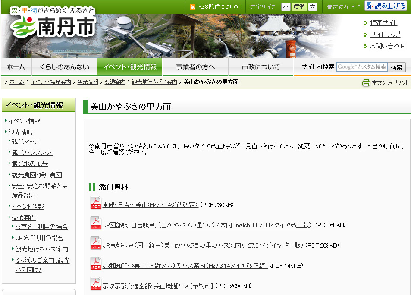This screenshot has width=411, height=295.
Task: Open JR京都駅⇔(周山経由)美山かやぶきの里 PDF link
Action: (203, 245)
